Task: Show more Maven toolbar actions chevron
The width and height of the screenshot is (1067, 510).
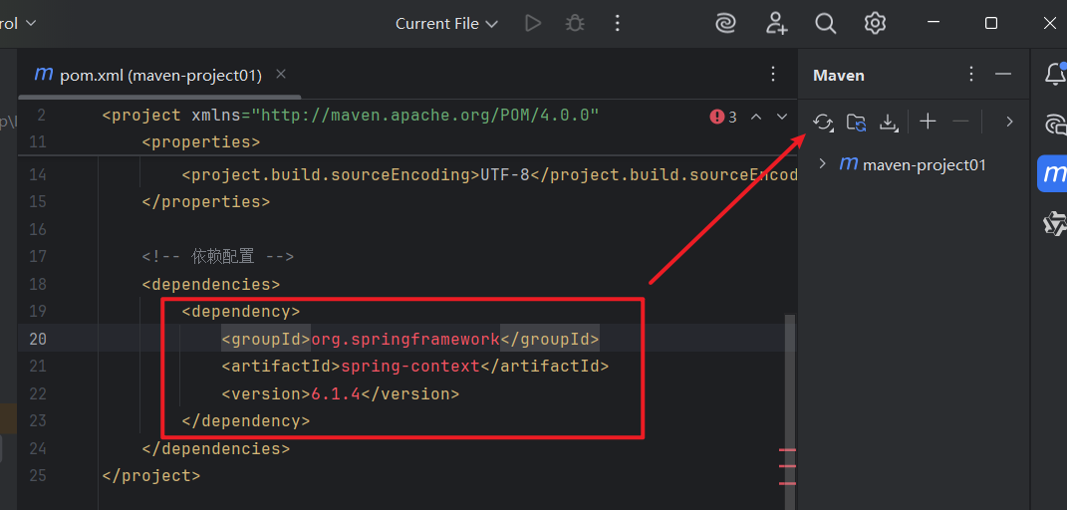Action: 1010,122
